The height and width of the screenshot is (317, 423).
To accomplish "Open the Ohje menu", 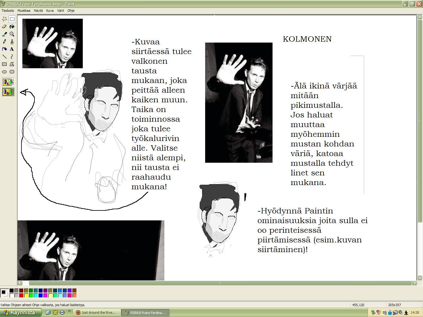I will point(71,11).
